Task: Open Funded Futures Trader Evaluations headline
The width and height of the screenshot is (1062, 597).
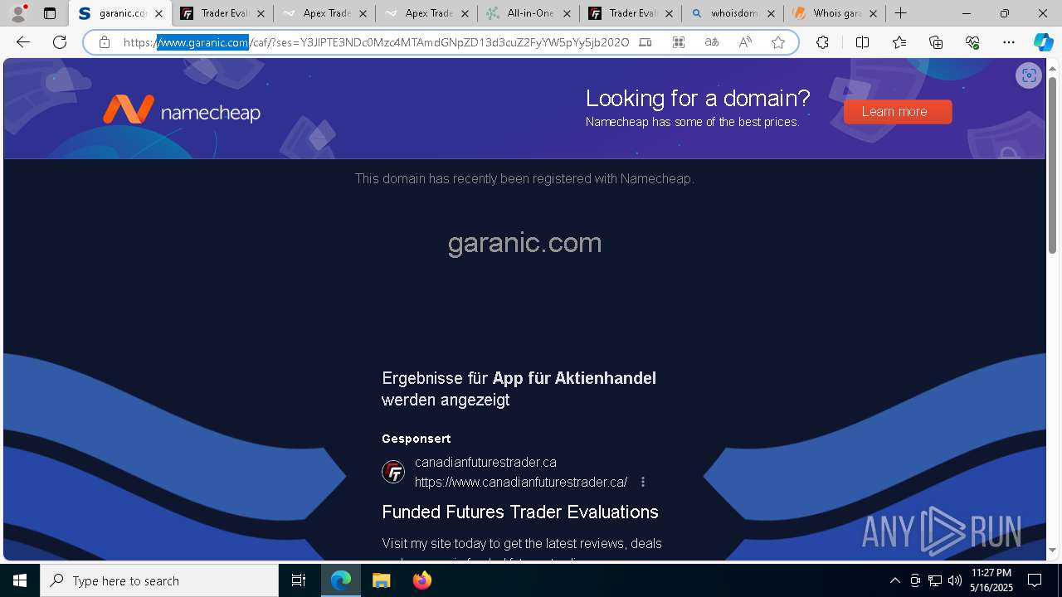Action: (x=520, y=512)
